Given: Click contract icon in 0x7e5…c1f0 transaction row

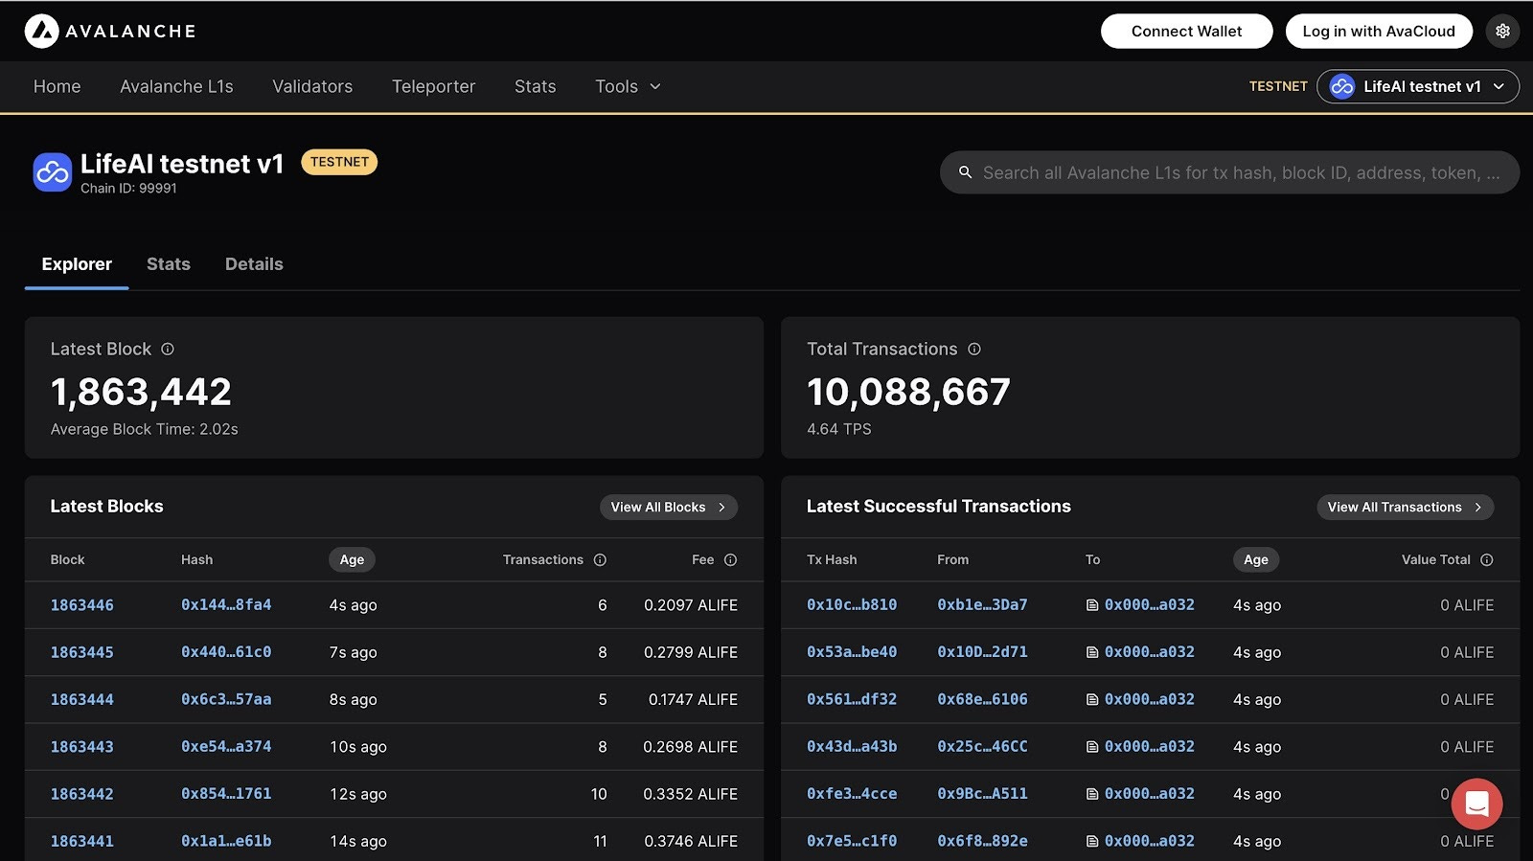Looking at the screenshot, I should click(x=1092, y=841).
